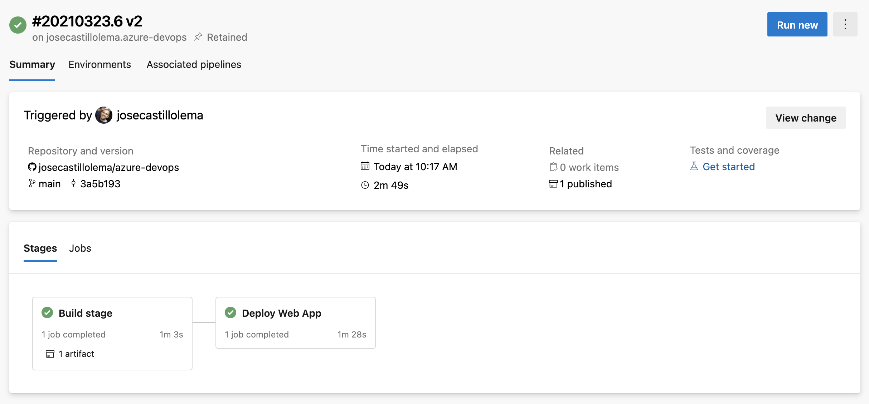Click the calendar icon by start time
The image size is (869, 404).
(x=365, y=166)
